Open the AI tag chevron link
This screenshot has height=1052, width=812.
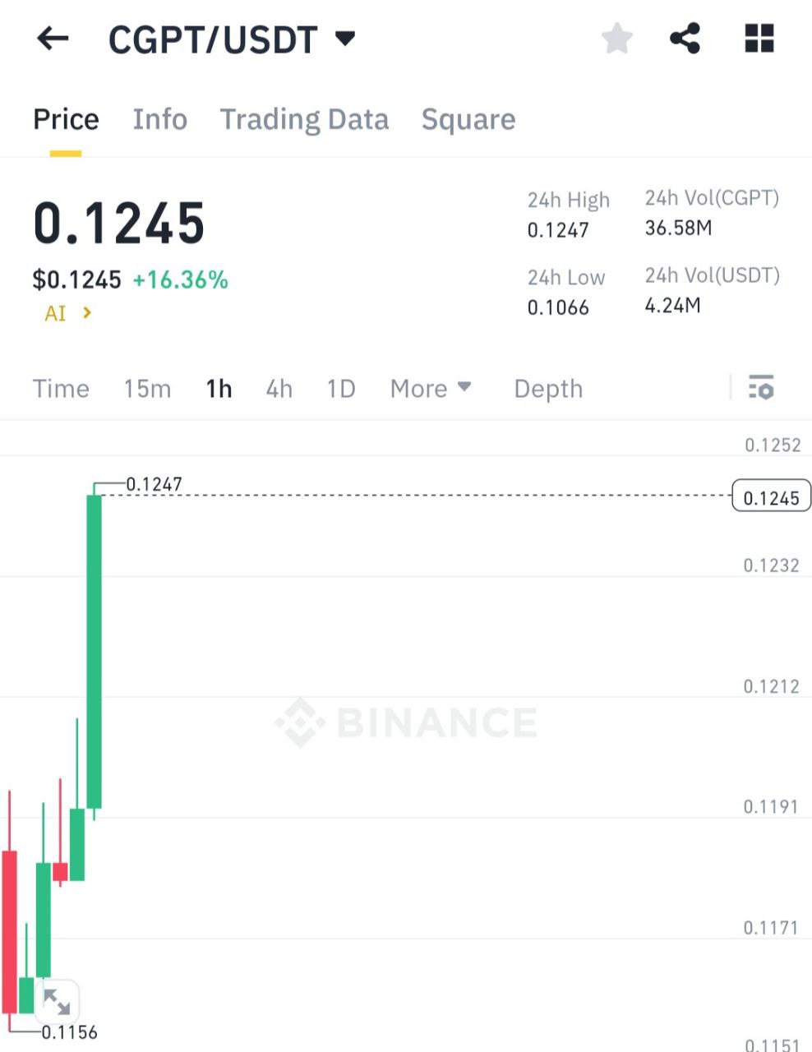68,313
